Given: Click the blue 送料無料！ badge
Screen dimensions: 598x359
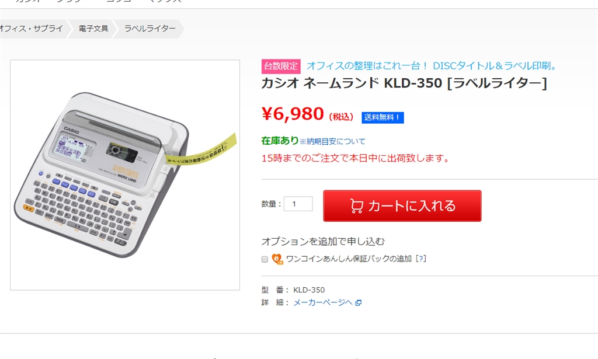Looking at the screenshot, I should [383, 117].
